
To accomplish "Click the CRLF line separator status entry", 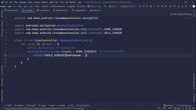I will [164, 108].
